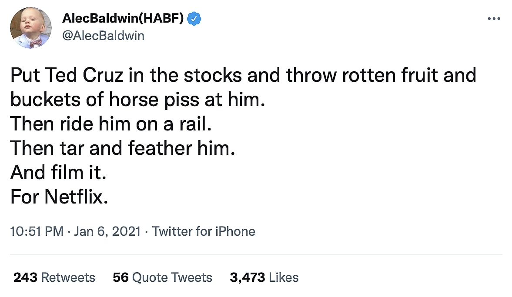View the 243 Retweets list
The height and width of the screenshot is (297, 512).
coord(54,277)
